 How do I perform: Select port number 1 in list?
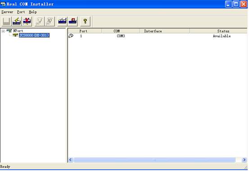point(81,36)
